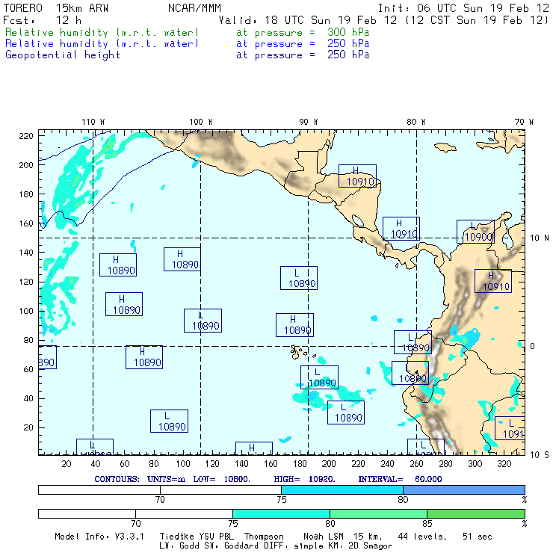553x553 pixels.
Task: Click the cyan 75–80% swatch in upper colorbar
Action: tap(342, 489)
